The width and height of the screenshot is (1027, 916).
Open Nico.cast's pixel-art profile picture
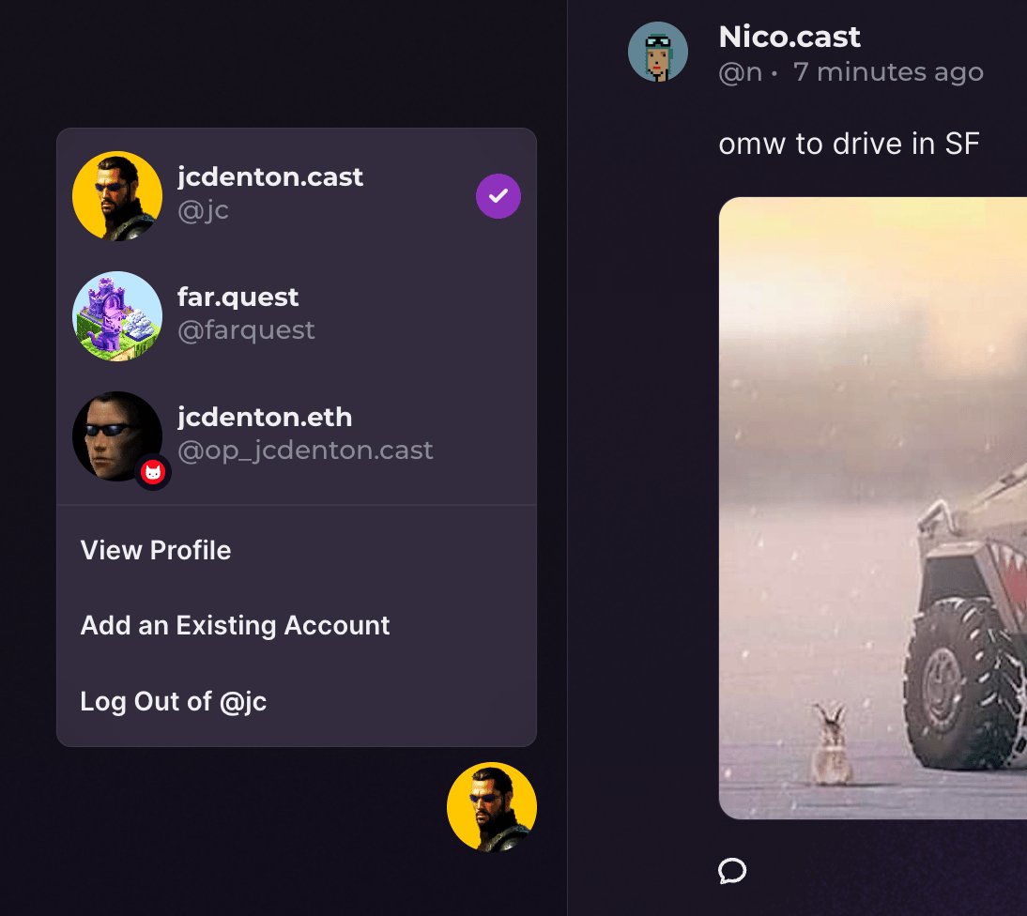point(657,52)
